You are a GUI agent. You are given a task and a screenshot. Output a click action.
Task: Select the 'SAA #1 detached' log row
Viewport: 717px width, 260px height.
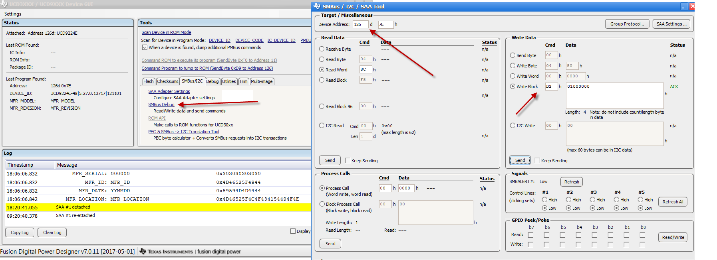pos(158,207)
